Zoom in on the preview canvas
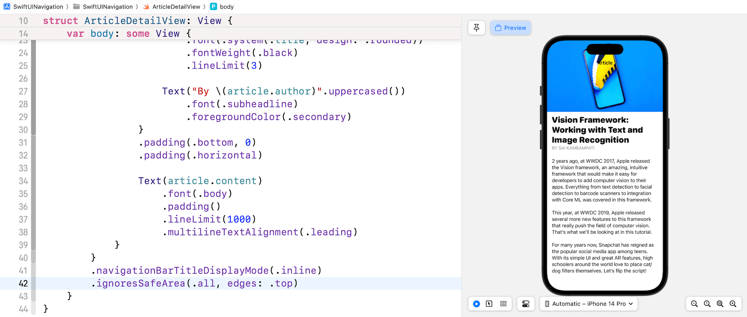This screenshot has height=317, width=747. point(733,304)
